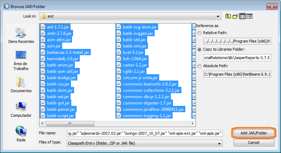Choose the Absolute Path radio button
The image size is (281, 153).
[x=200, y=66]
